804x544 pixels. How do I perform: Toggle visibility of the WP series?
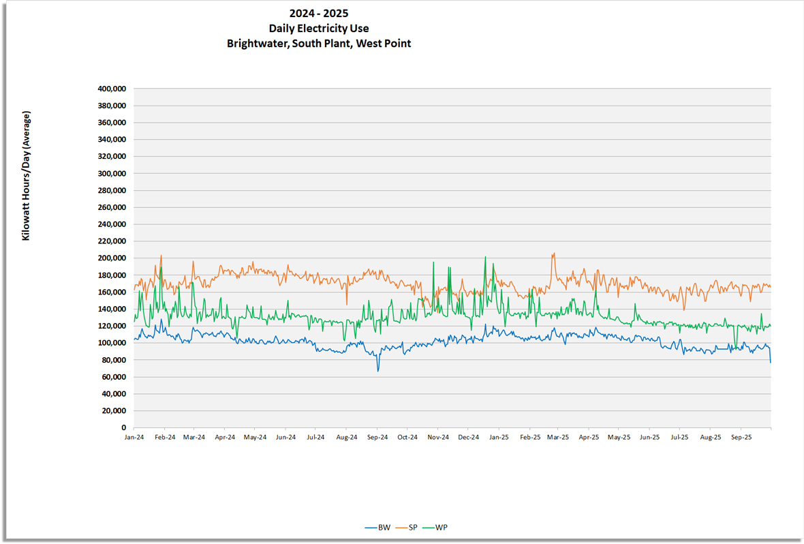coord(439,528)
